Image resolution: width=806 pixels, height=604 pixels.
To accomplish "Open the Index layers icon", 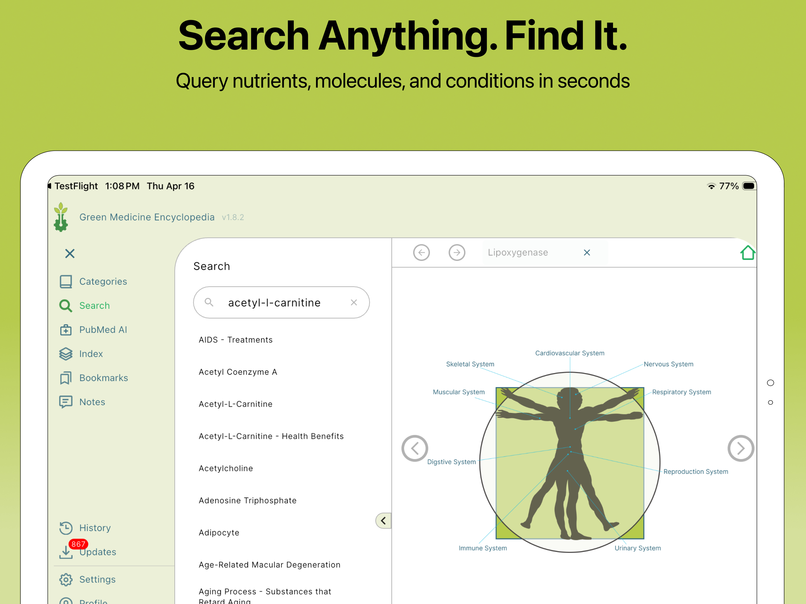I will point(65,354).
